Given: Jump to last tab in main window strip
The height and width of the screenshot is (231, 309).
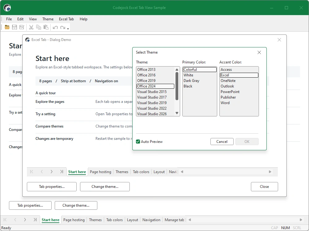Looking at the screenshot, I should coord(35,220).
